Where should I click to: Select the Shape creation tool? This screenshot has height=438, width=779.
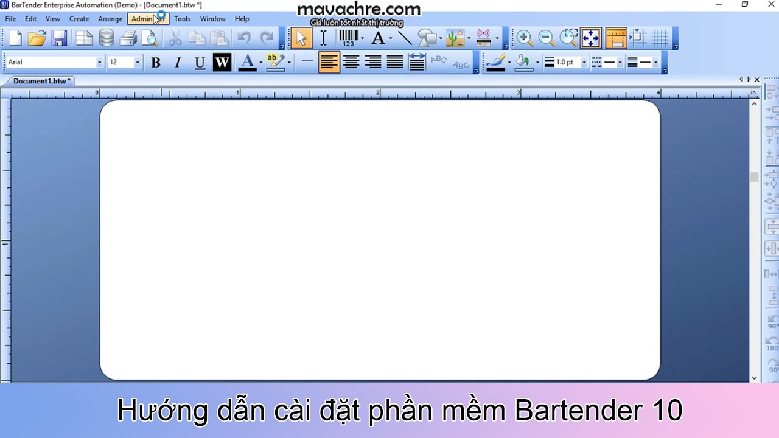click(428, 38)
